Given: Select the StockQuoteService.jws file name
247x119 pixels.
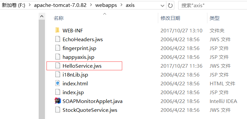Looking at the screenshot, I should click(90, 110).
